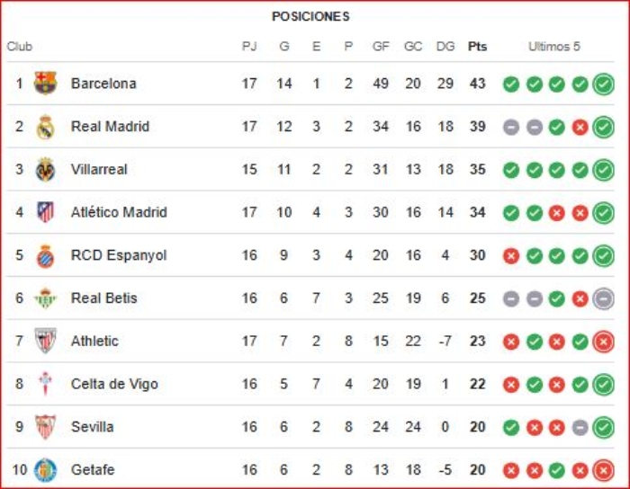Open the Sevilla team name link
Image resolution: width=630 pixels, height=489 pixels.
92,427
